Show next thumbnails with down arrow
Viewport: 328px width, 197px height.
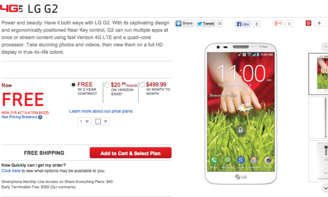tap(325, 188)
